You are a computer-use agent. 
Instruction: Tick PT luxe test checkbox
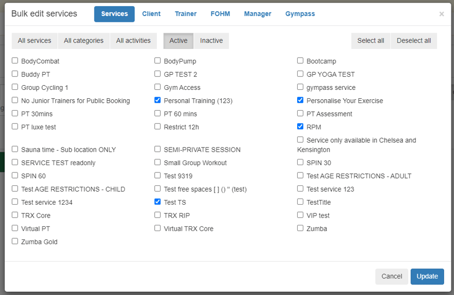(x=15, y=127)
